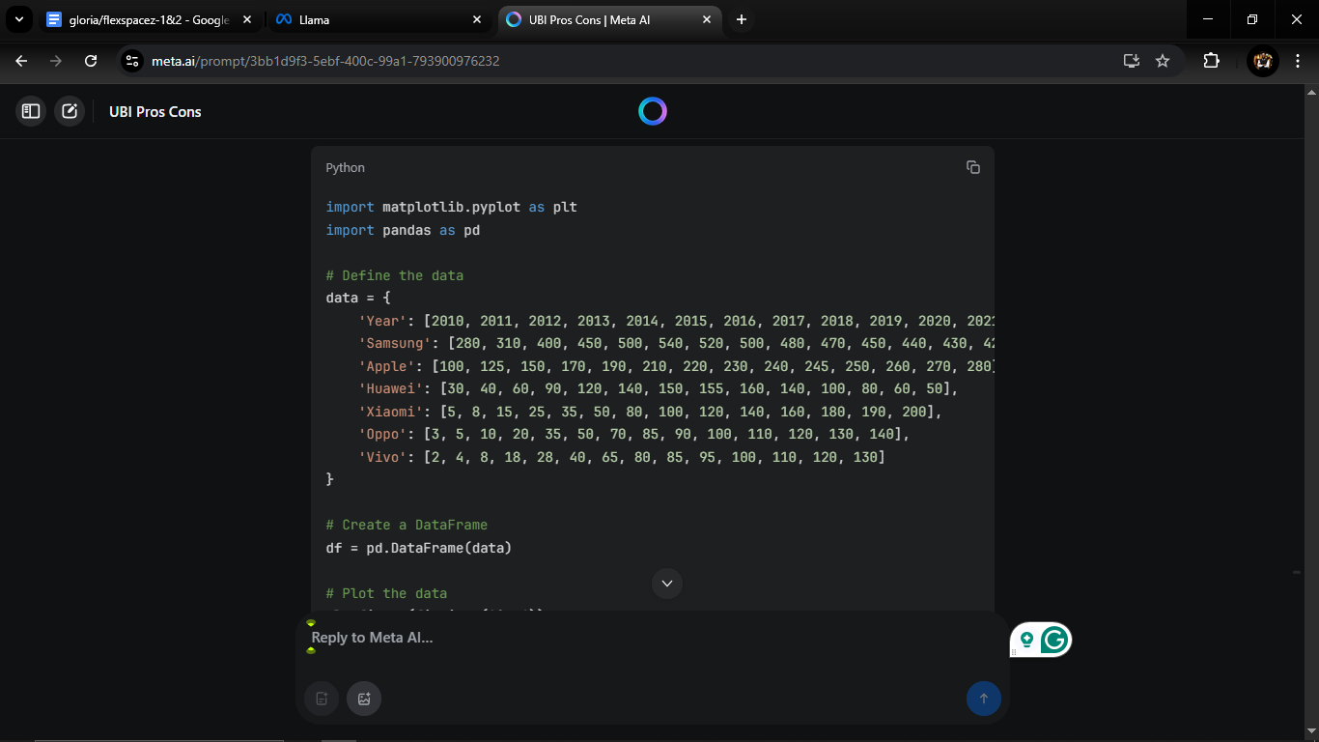Click the UBI Pros Cons conversation title
Screen dimensions: 1319x742
coord(155,112)
